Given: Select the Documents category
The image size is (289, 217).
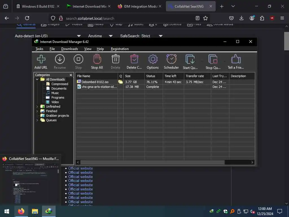Looking at the screenshot, I should pyautogui.click(x=59, y=88).
